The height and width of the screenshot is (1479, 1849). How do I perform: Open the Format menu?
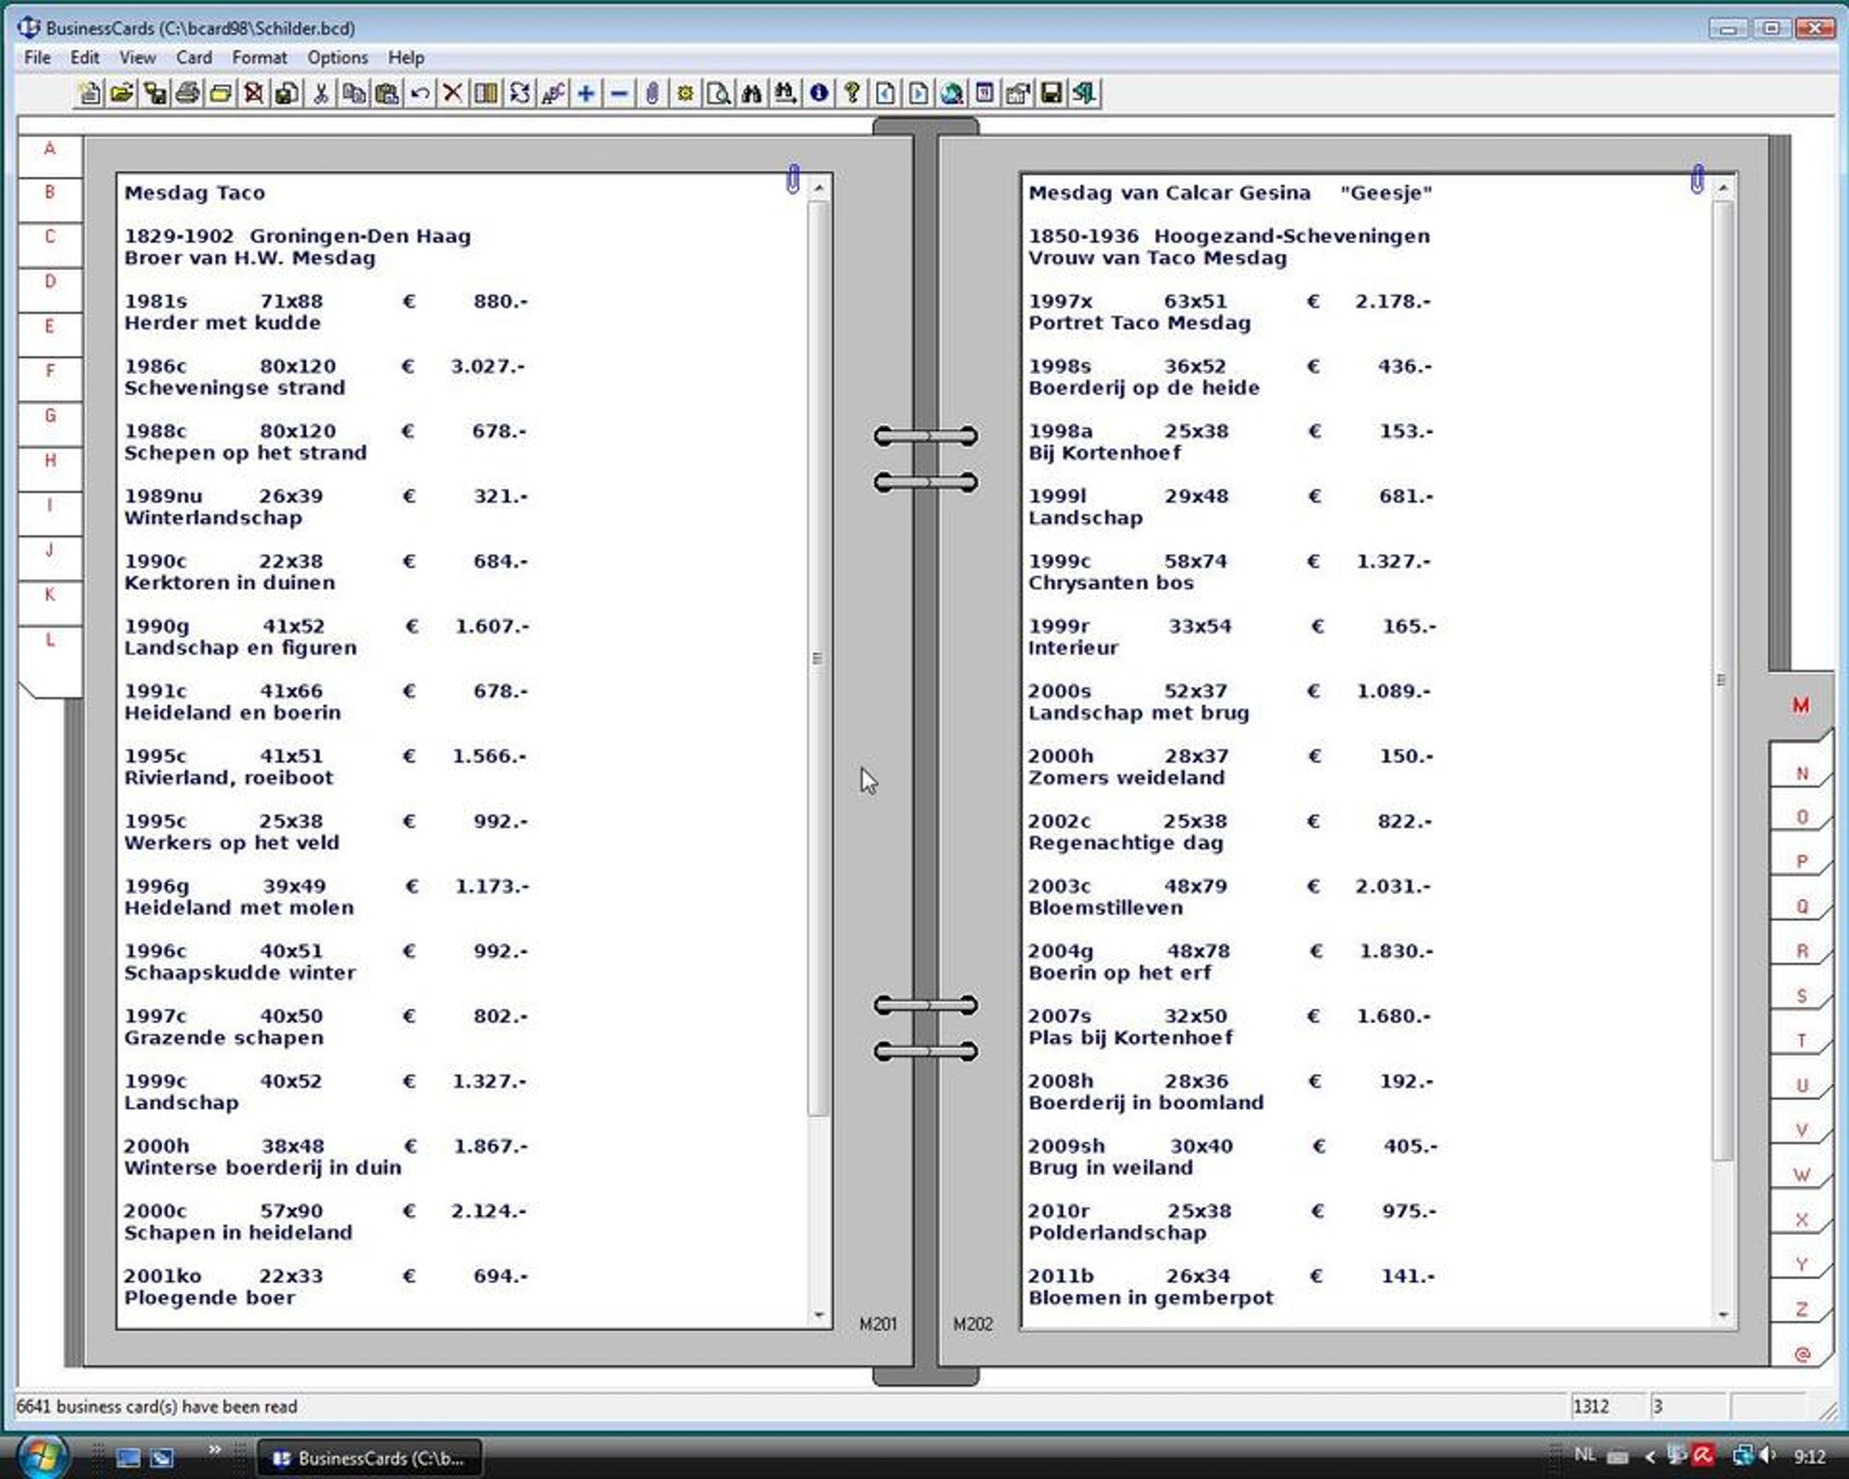pos(259,58)
